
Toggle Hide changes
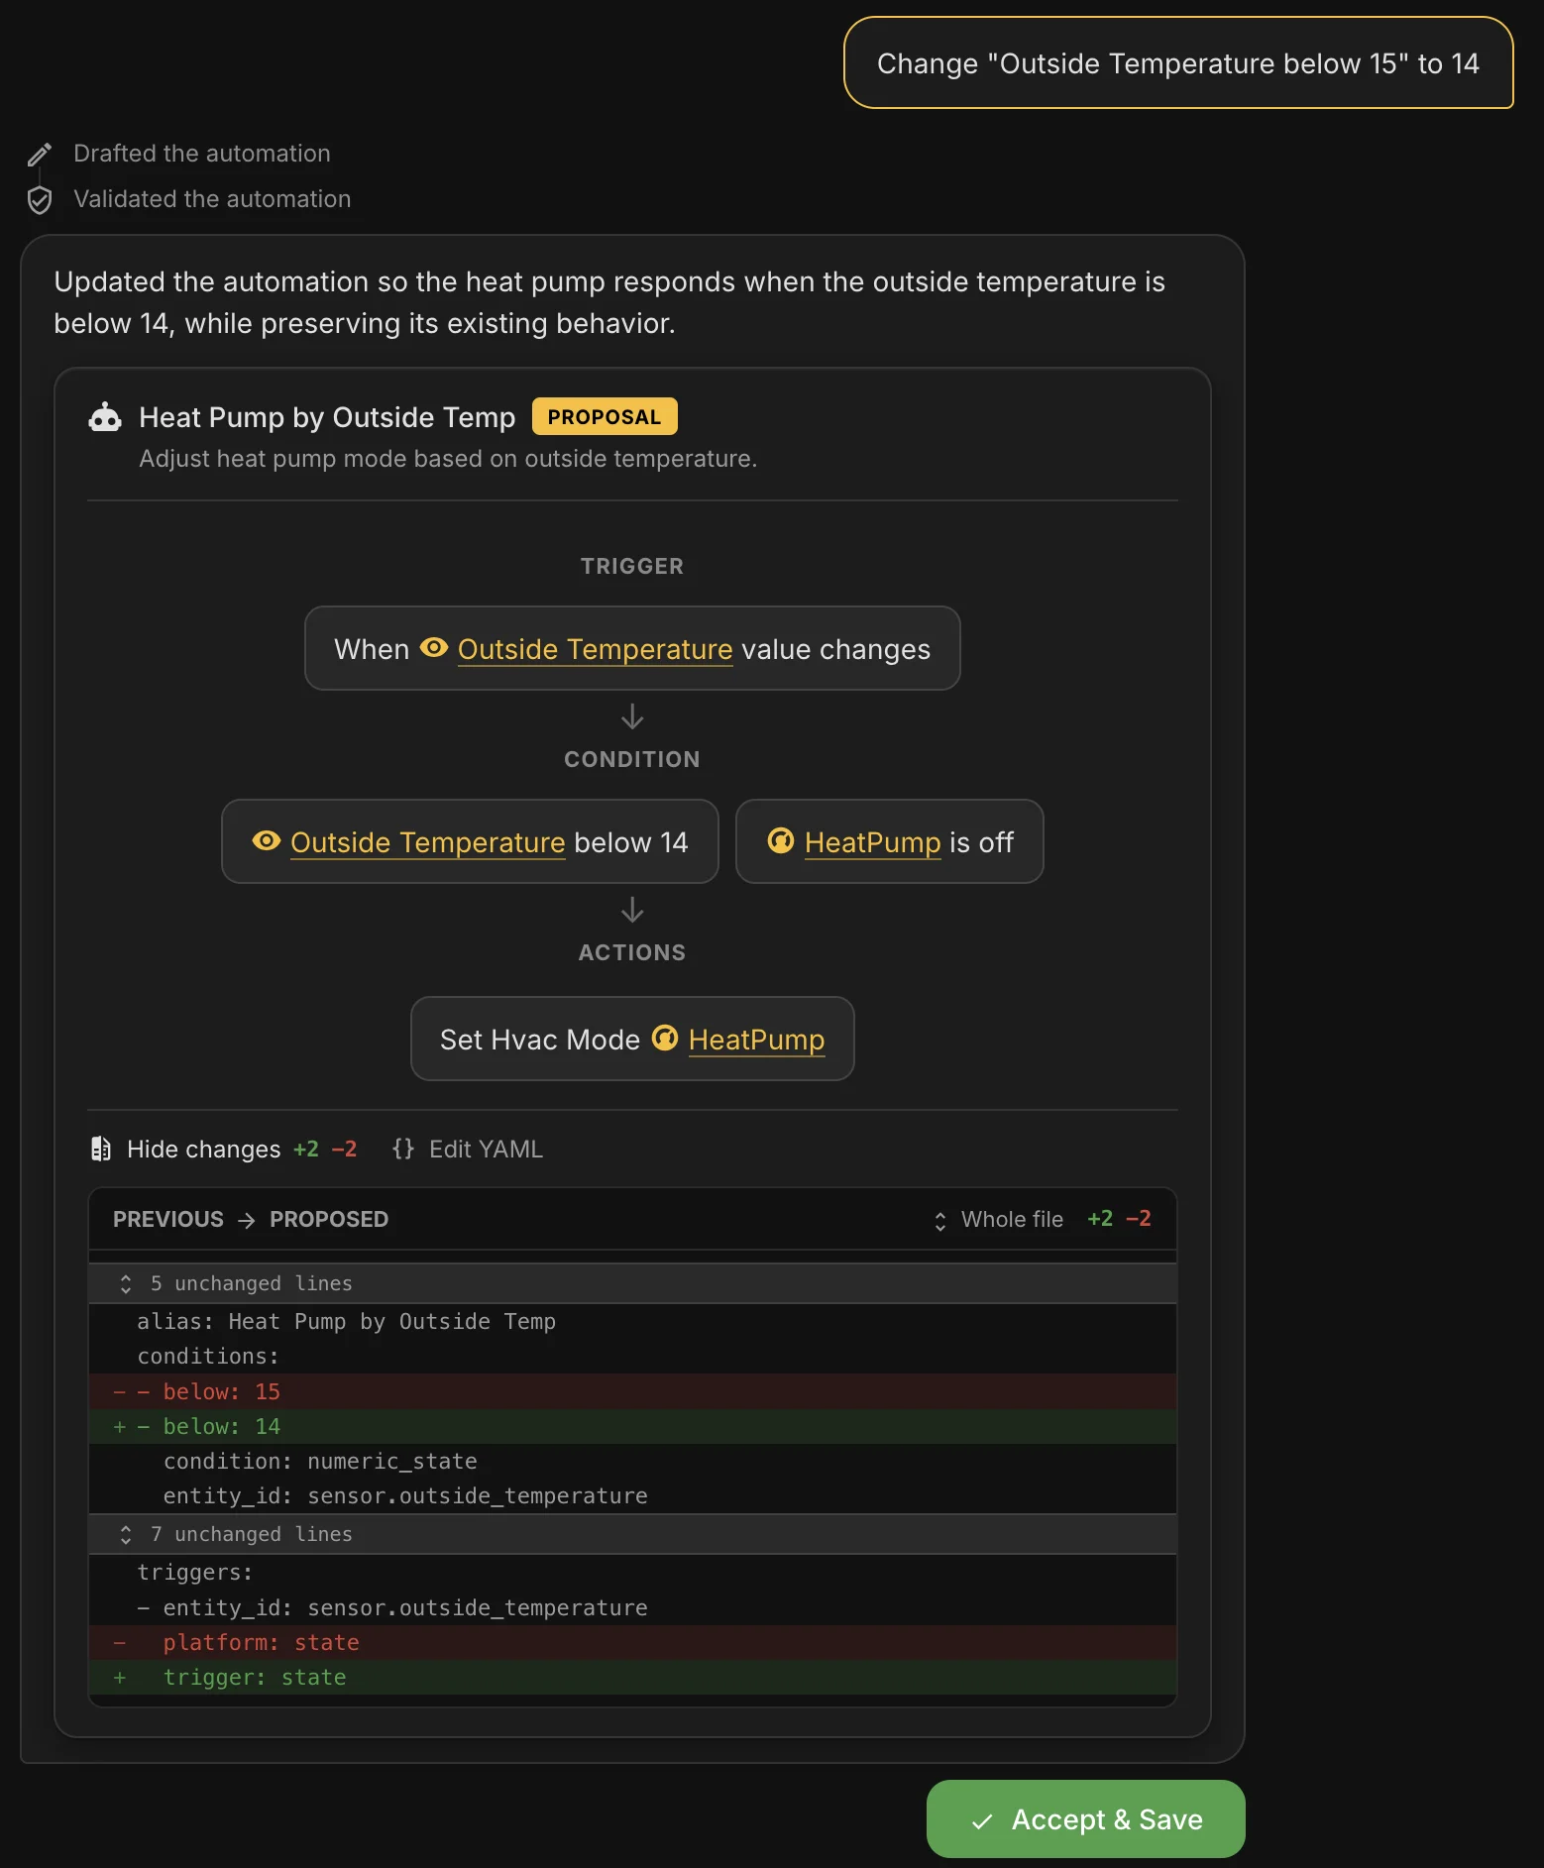(224, 1149)
